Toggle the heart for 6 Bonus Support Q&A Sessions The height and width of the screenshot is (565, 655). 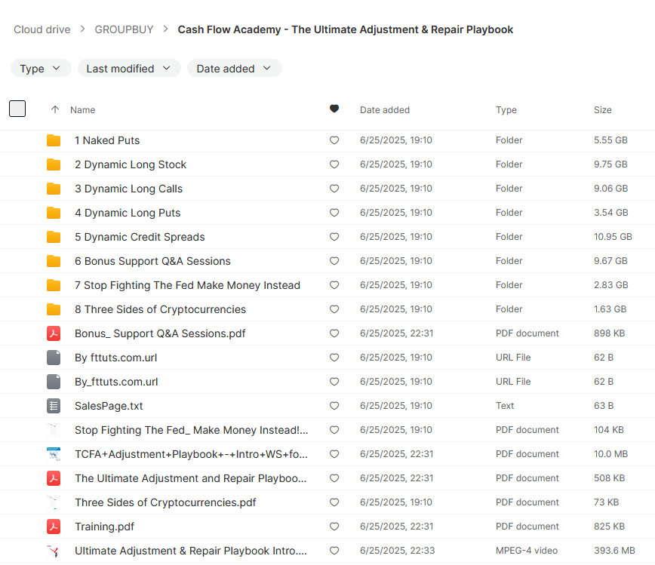click(x=334, y=261)
